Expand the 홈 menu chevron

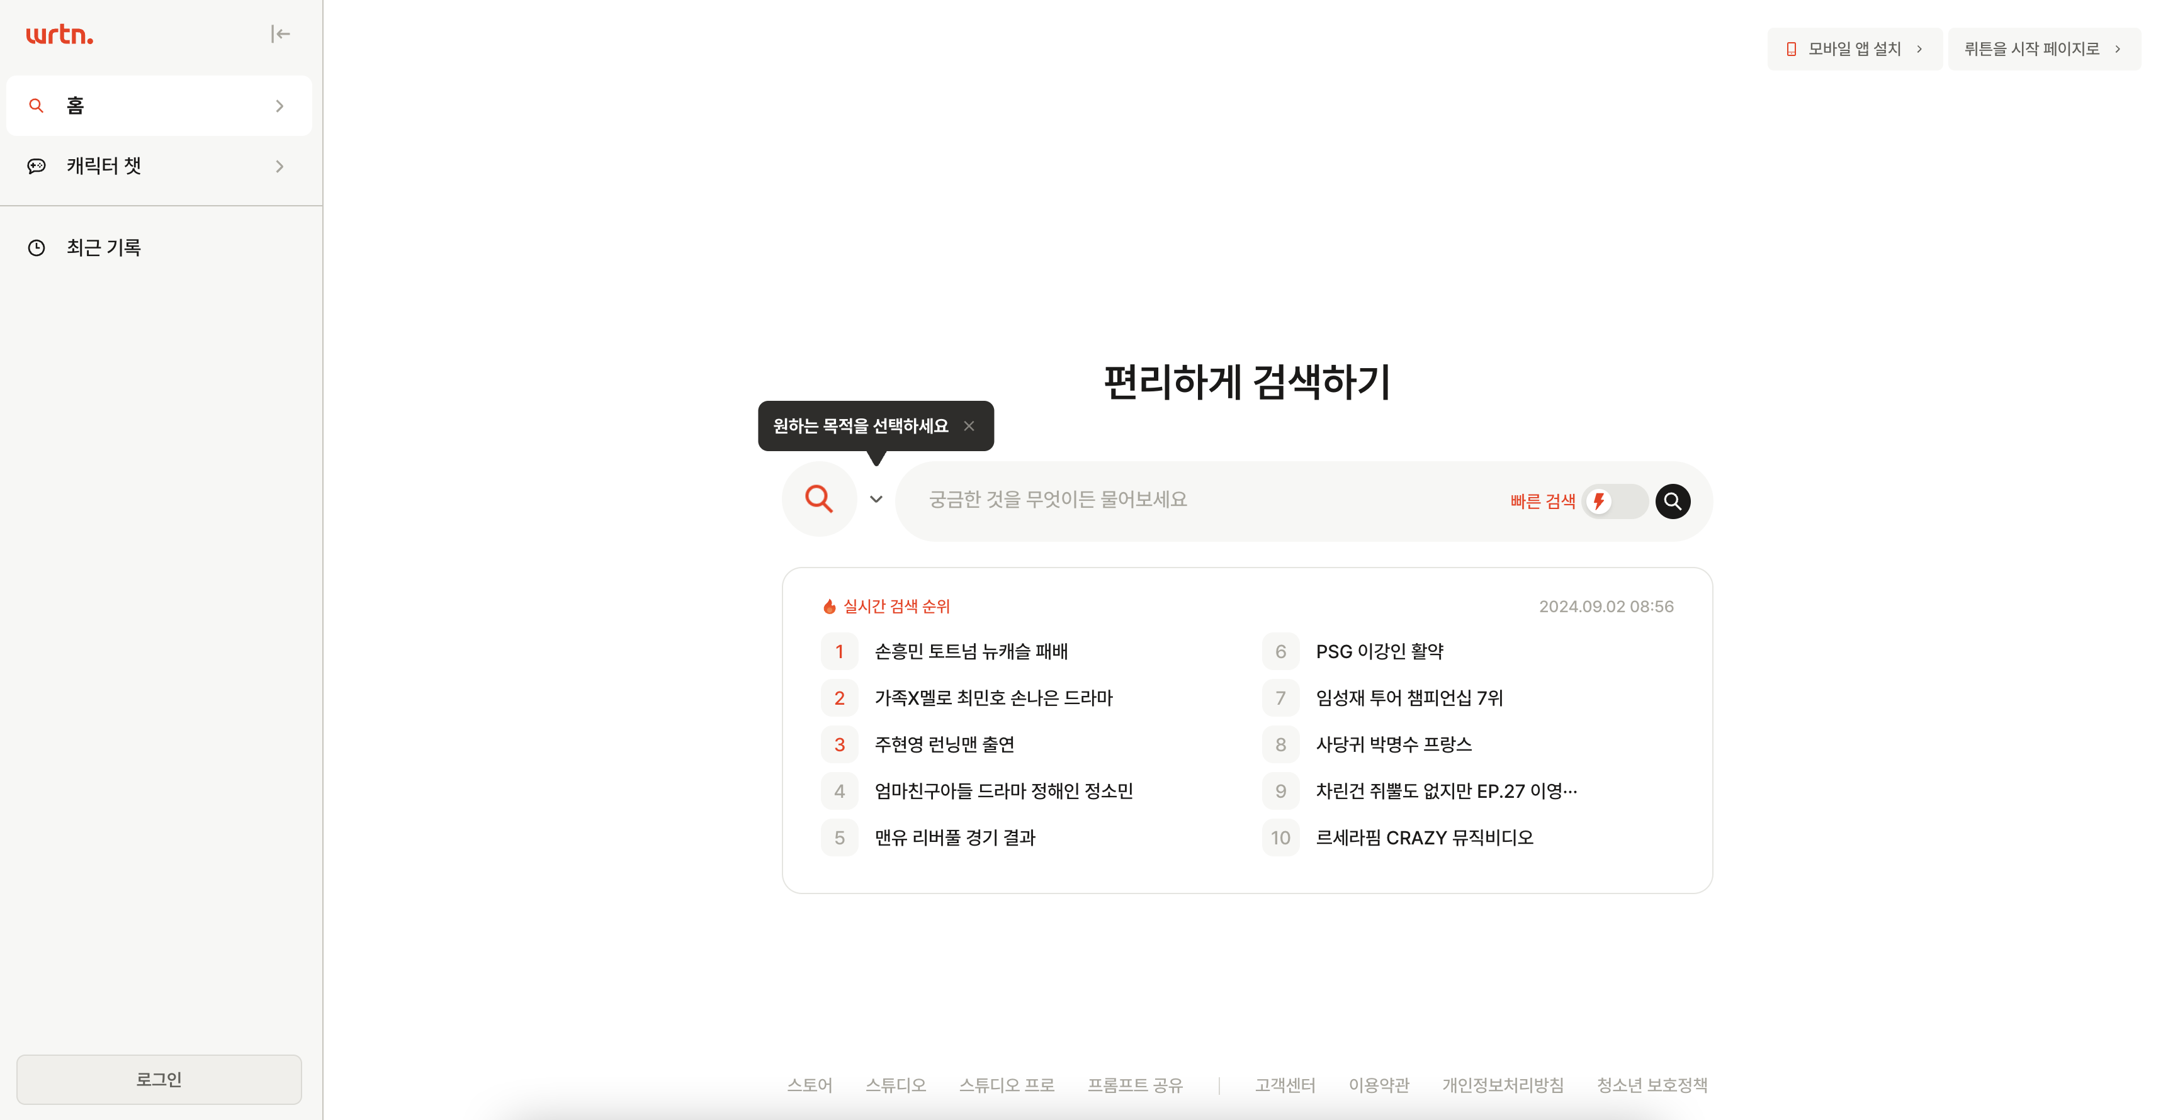click(279, 106)
